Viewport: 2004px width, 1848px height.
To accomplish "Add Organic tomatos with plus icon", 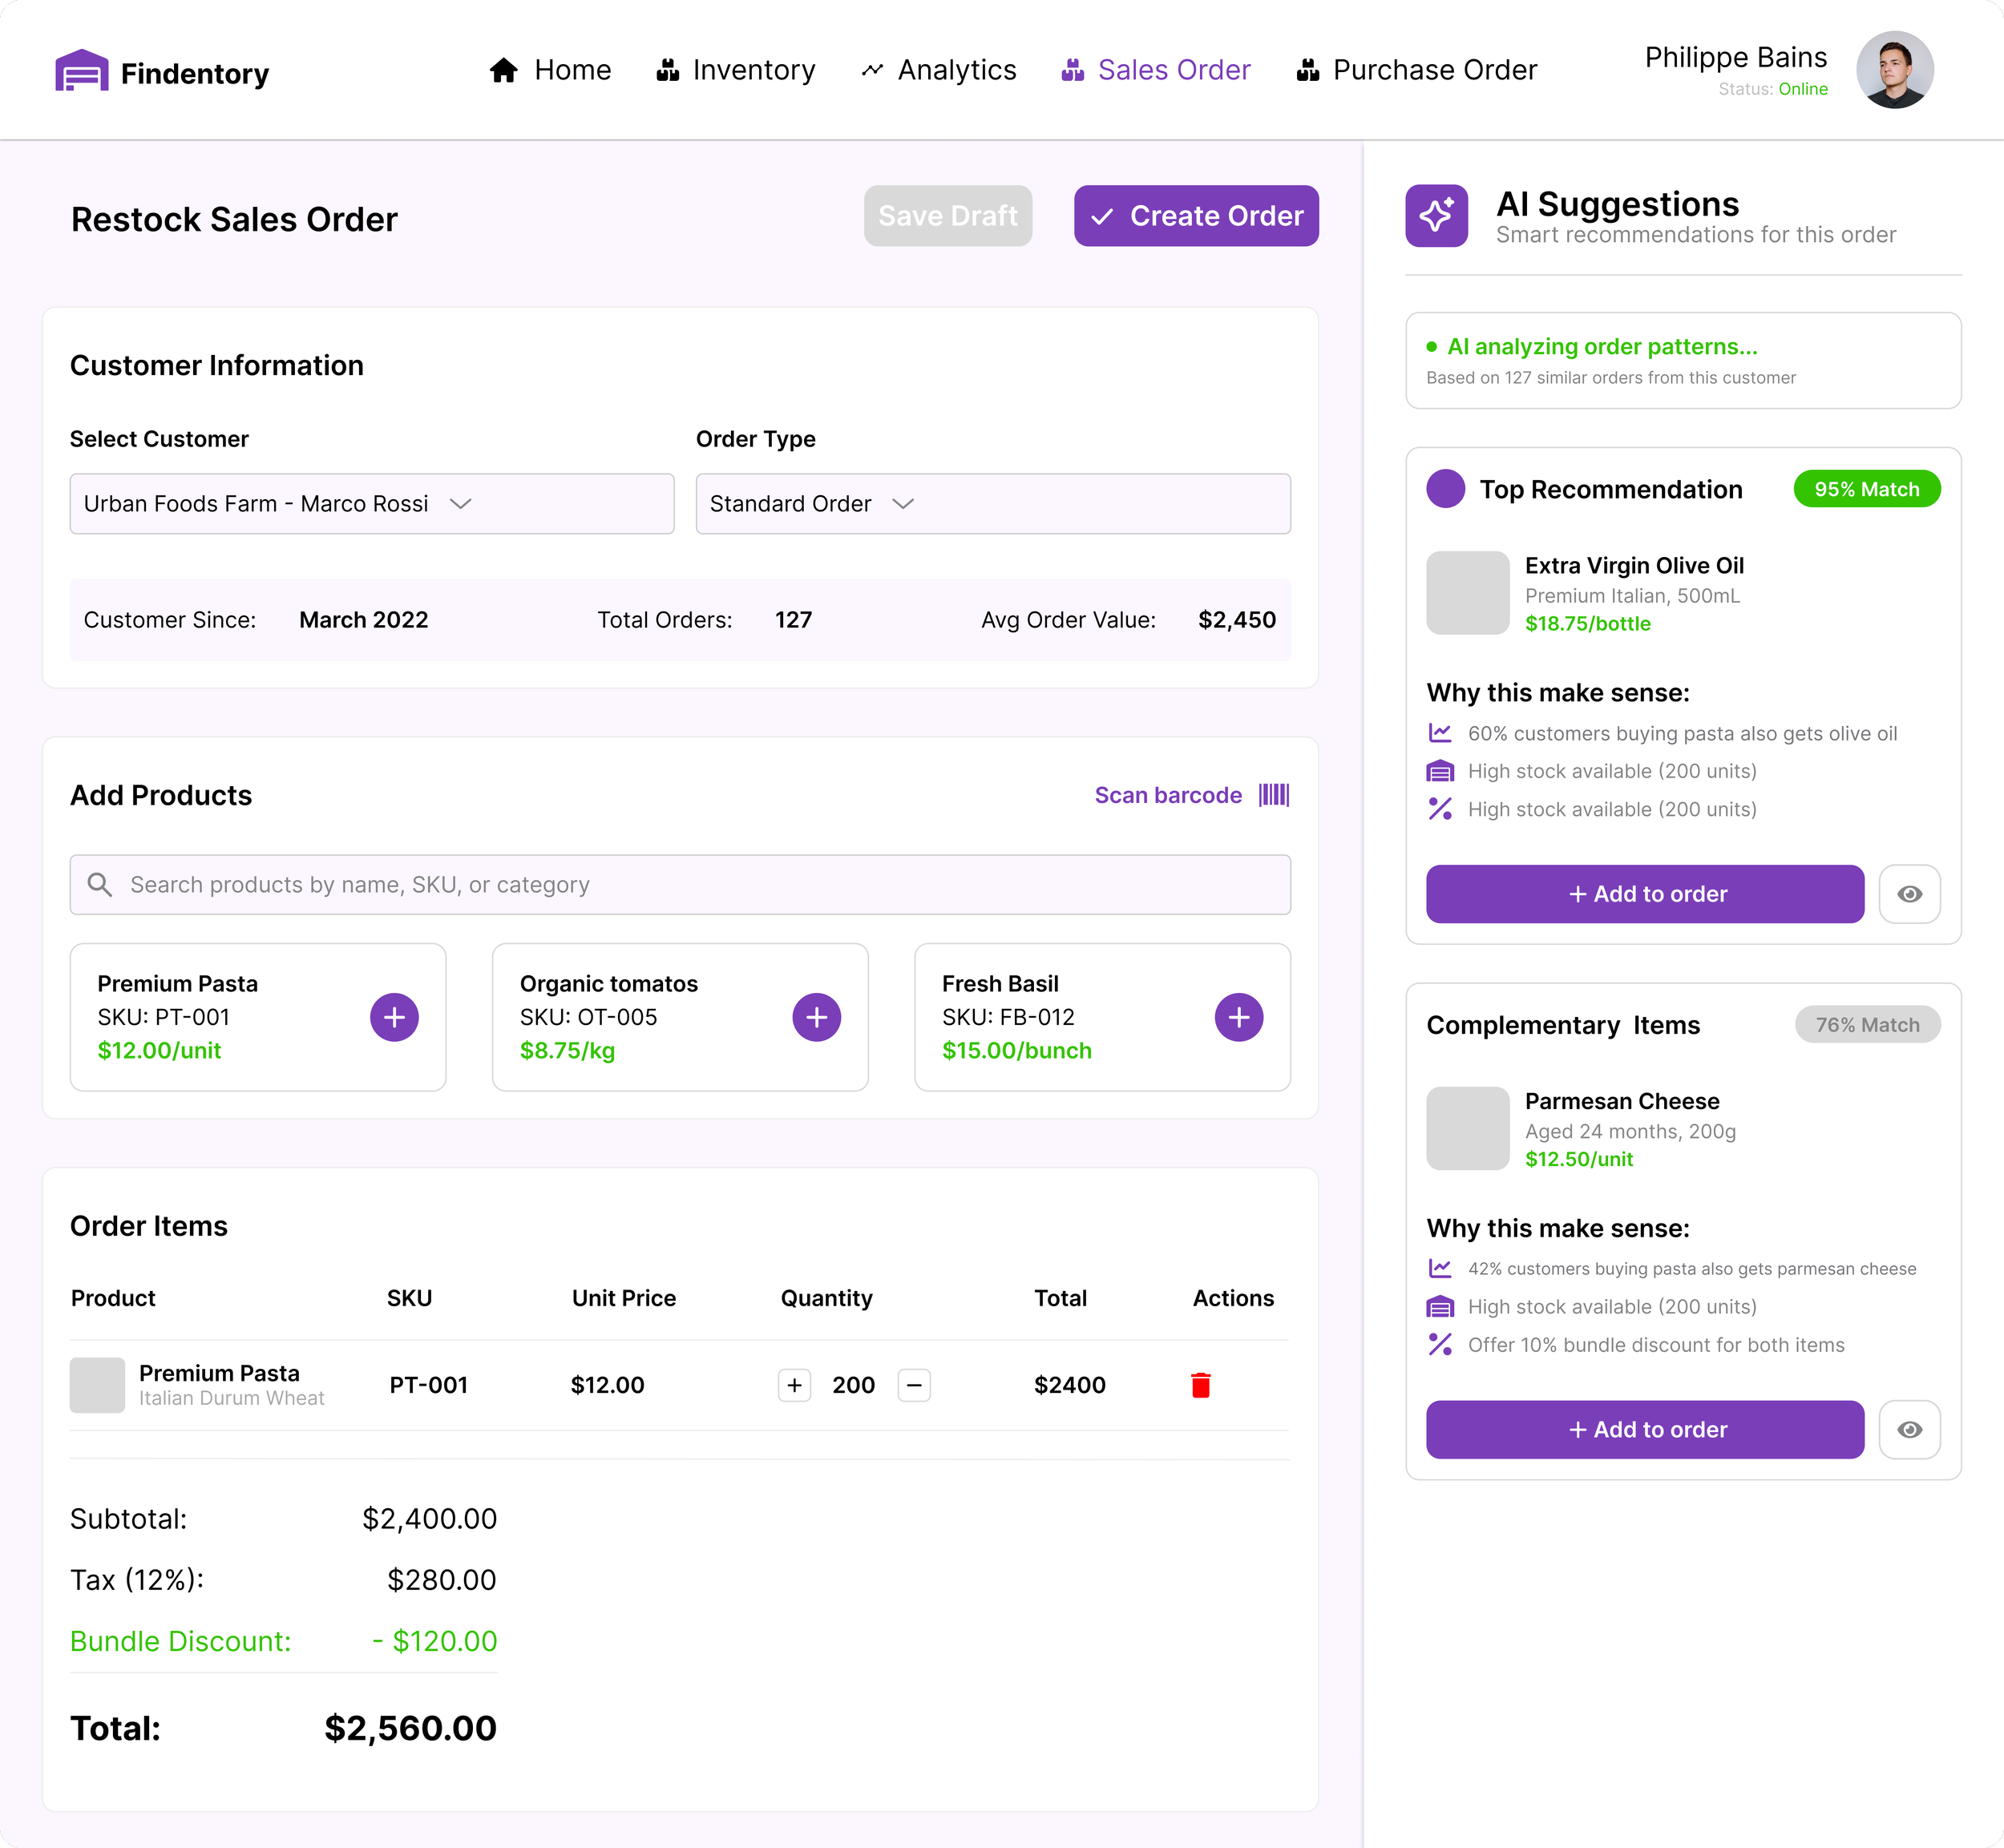I will [x=816, y=1017].
